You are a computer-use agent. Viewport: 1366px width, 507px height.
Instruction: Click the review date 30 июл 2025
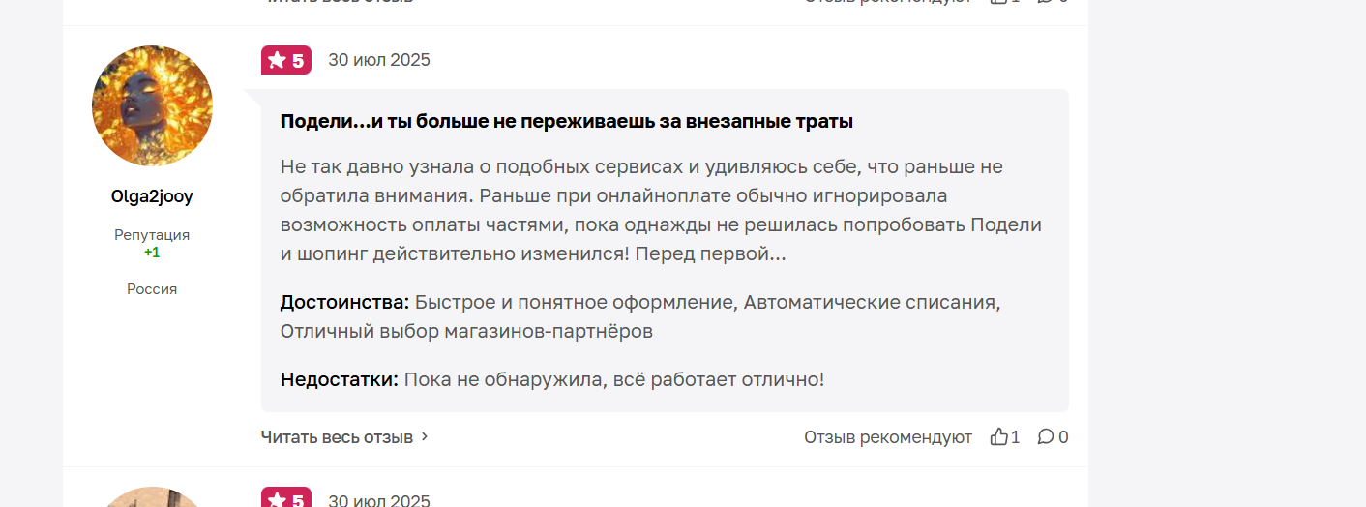coord(379,60)
